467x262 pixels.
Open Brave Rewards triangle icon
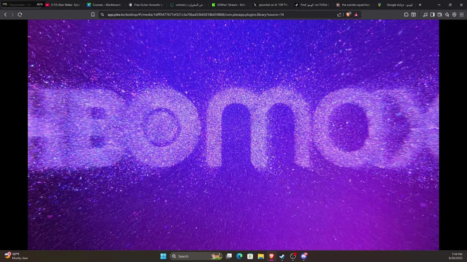(x=356, y=15)
